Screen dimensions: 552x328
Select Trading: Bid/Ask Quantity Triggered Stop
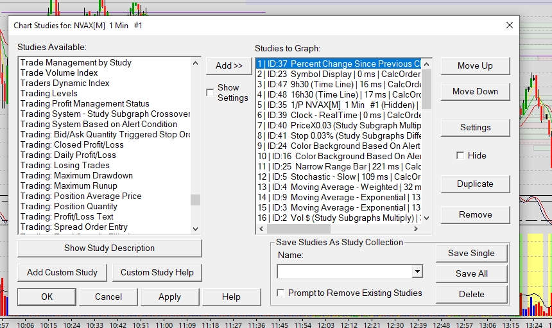[x=105, y=134]
